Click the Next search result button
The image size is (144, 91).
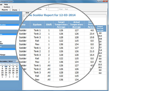tap(66, 9)
